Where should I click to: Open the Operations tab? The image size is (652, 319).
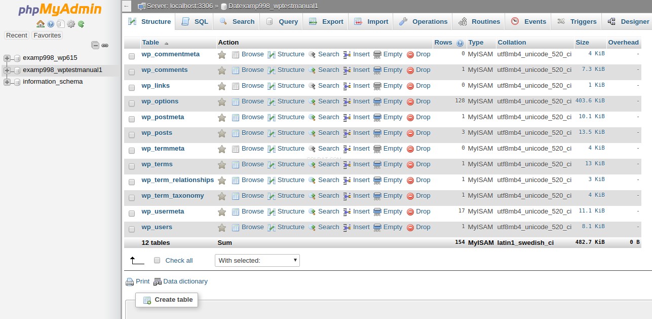click(x=423, y=22)
